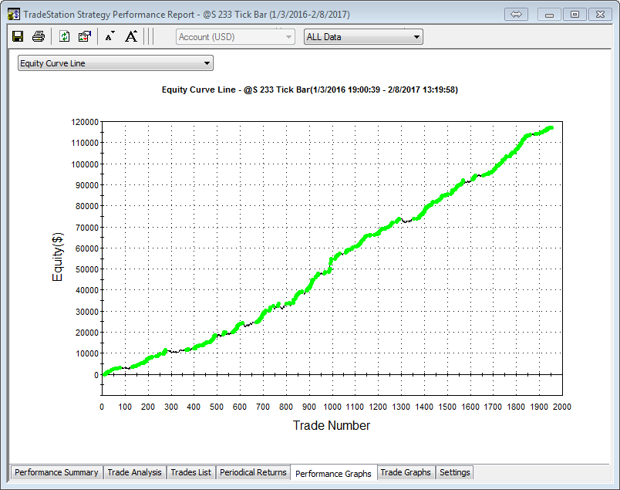Viewport: 620px width, 490px height.
Task: Open the Settings tab
Action: click(454, 472)
